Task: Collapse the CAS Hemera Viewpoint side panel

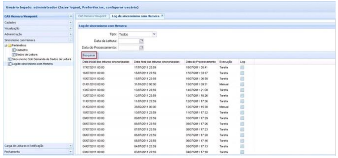Action: point(71,16)
